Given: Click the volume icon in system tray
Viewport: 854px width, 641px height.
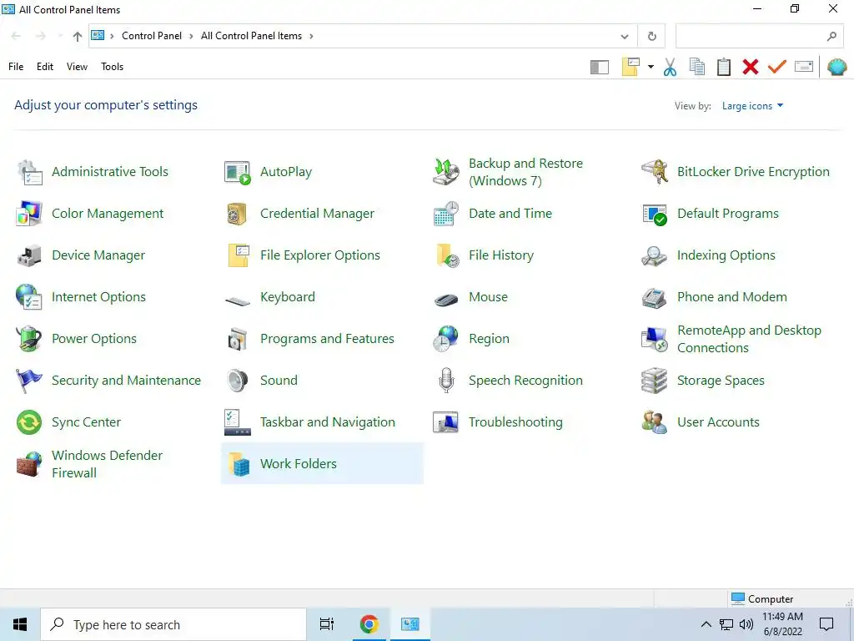Looking at the screenshot, I should pos(746,624).
